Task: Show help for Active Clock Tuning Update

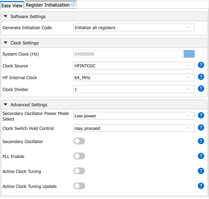Action: [201, 186]
